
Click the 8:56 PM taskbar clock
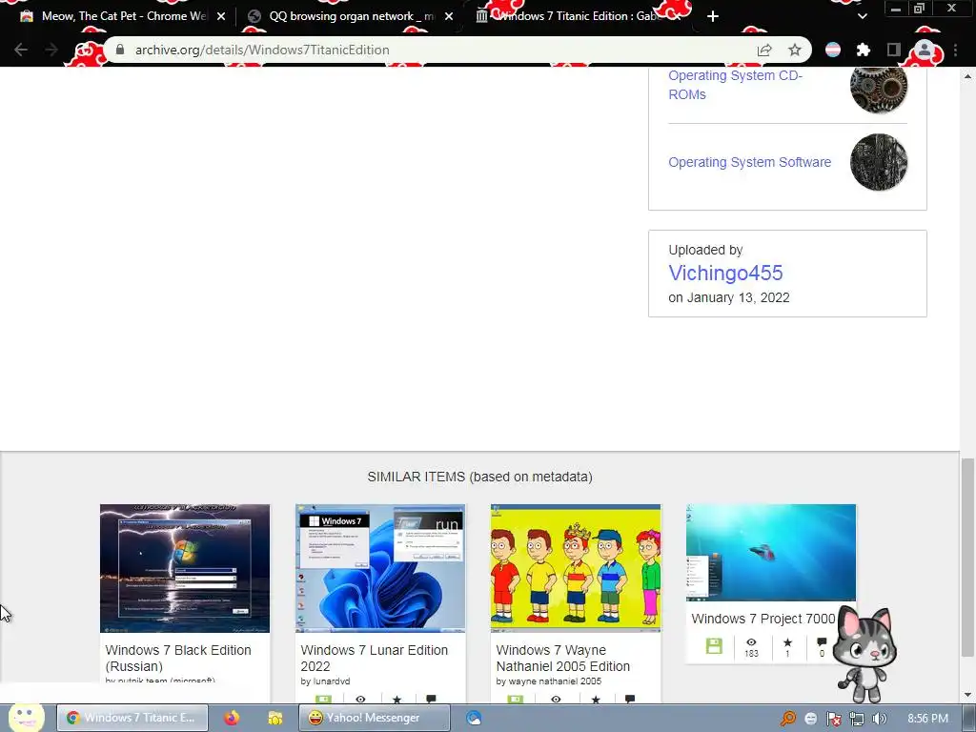927,719
